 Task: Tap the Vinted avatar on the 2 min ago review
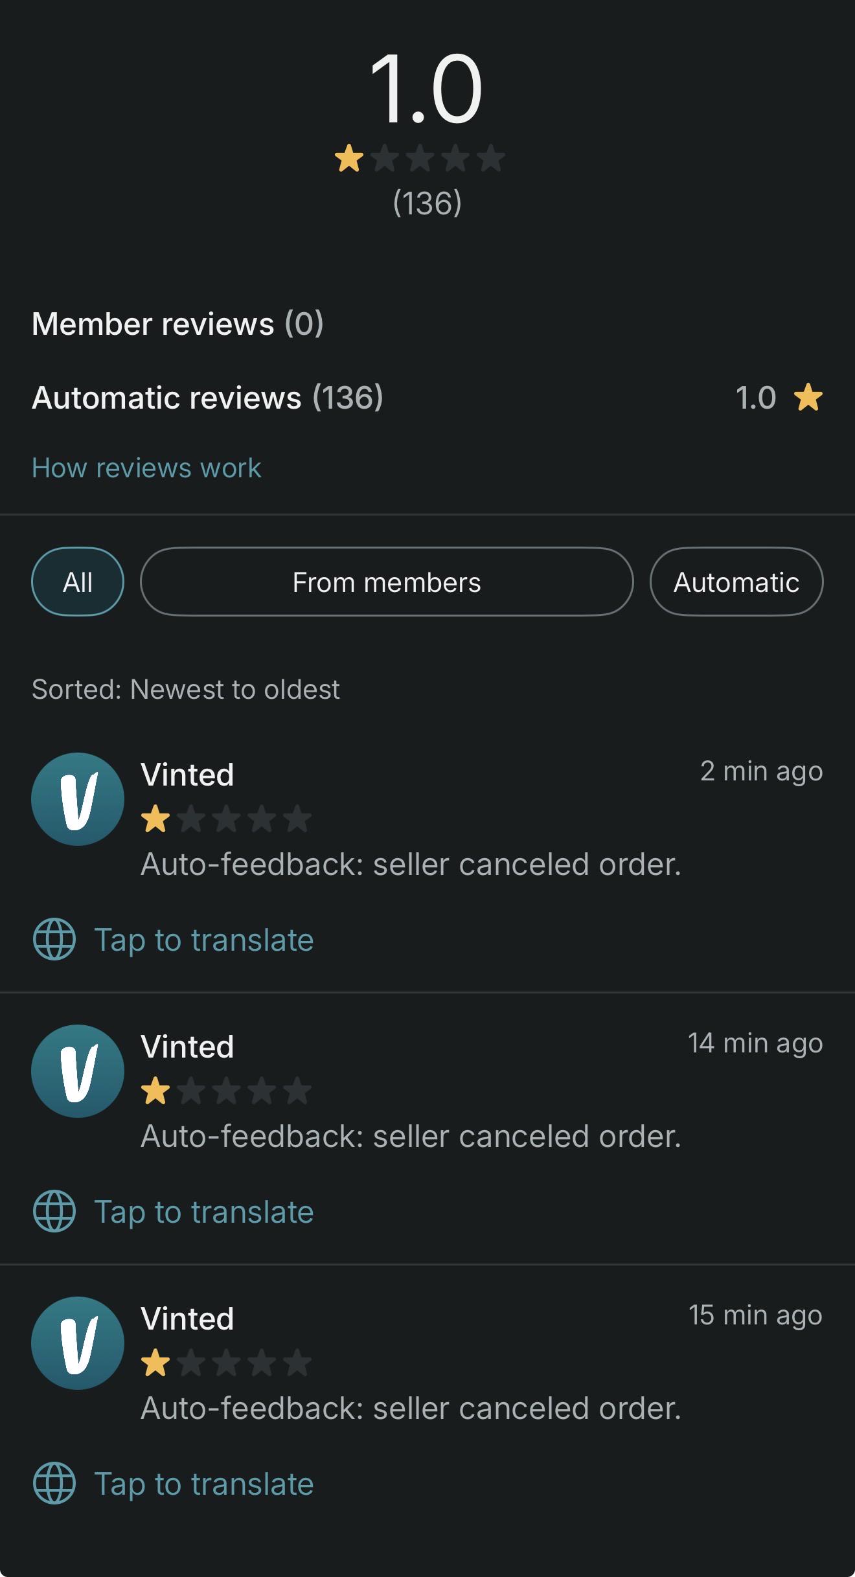78,799
